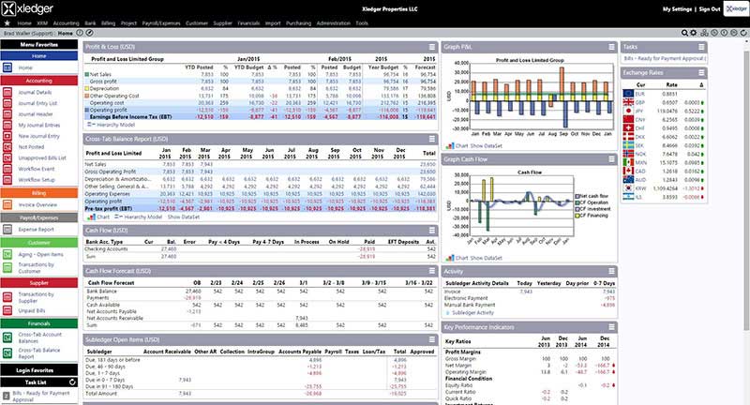This screenshot has height=405, width=750.
Task: Click the New Journal Entry sidebar icon
Action: 7,136
